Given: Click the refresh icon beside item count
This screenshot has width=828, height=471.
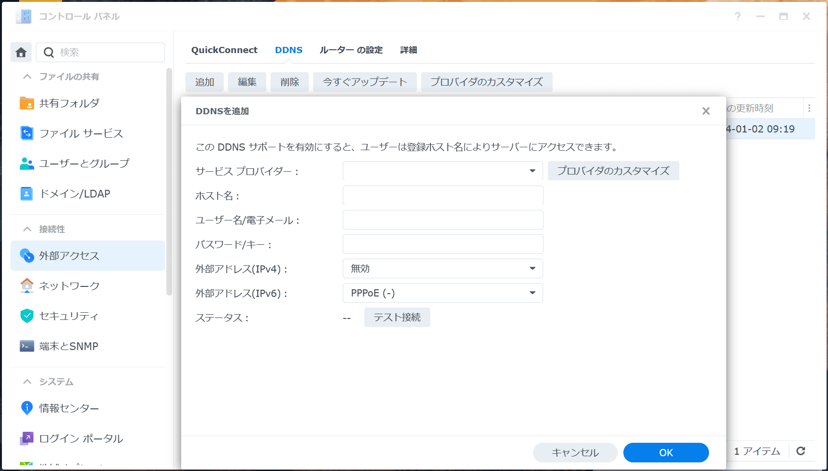Looking at the screenshot, I should coord(801,451).
